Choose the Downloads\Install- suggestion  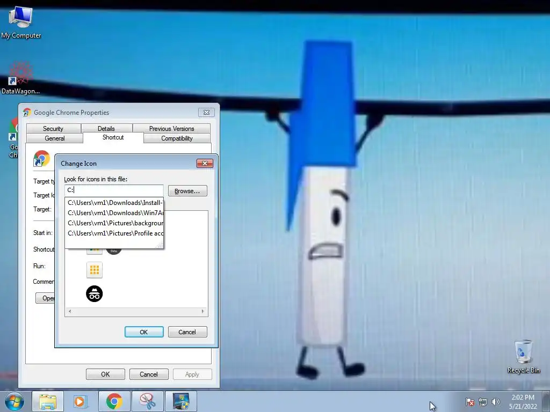click(115, 202)
